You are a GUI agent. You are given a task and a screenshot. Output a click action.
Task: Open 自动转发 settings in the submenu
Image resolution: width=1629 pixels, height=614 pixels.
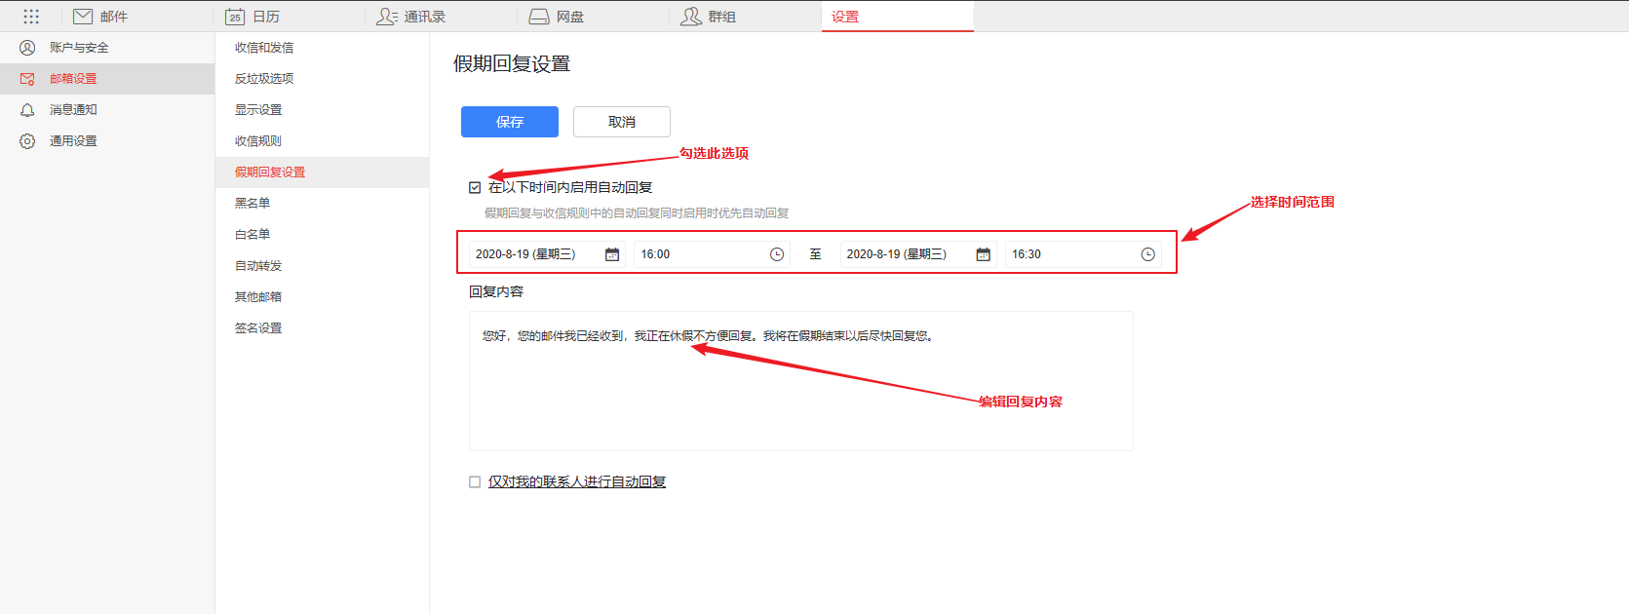click(x=258, y=266)
